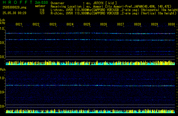Click the 'Lch' panel label
The width and height of the screenshot is (178, 116).
click(3, 20)
